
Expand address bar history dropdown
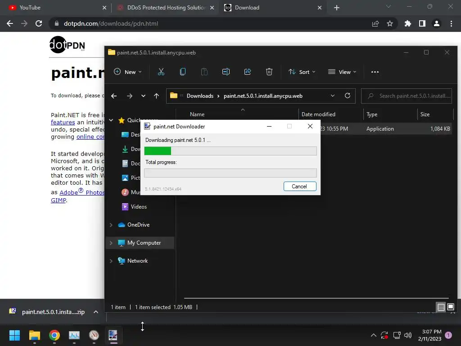tap(333, 96)
